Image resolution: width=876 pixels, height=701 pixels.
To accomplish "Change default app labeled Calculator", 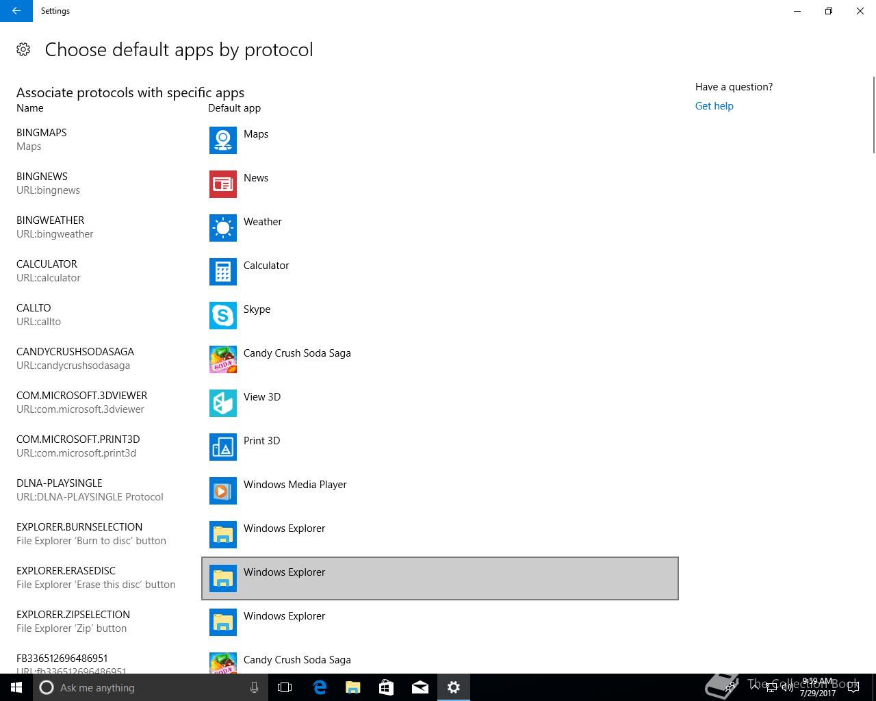I will 440,272.
